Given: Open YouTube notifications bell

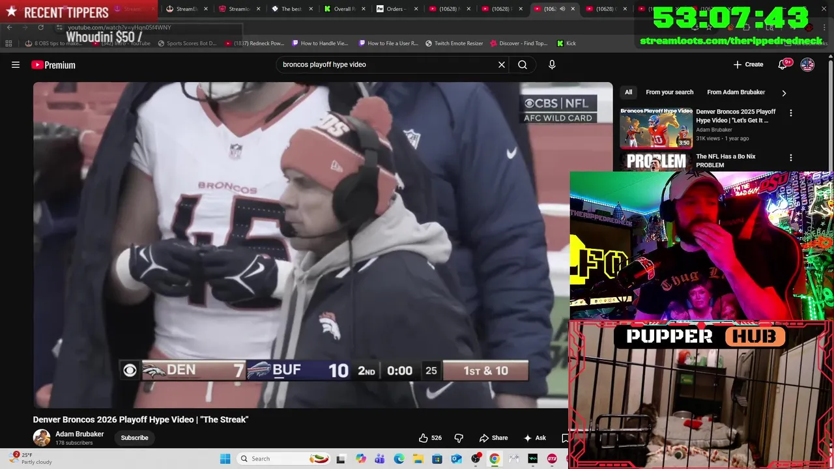Looking at the screenshot, I should coord(784,64).
